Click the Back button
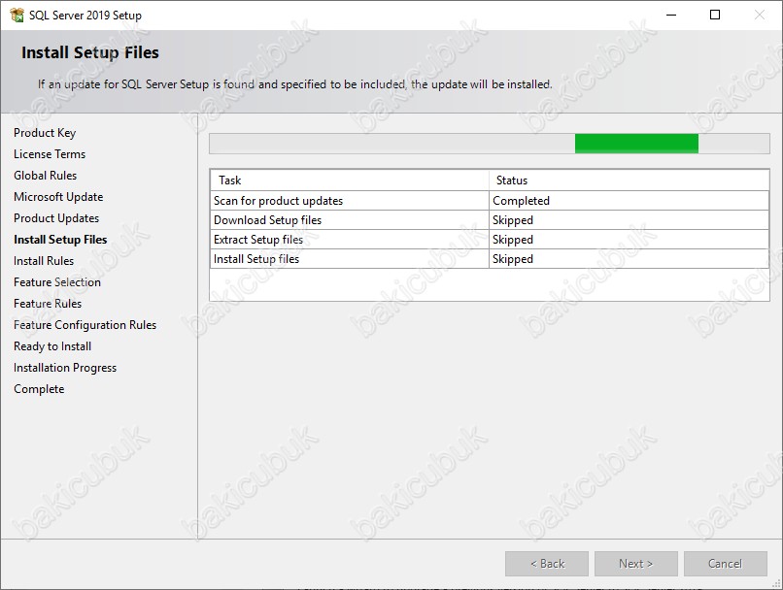The height and width of the screenshot is (590, 783). (547, 564)
